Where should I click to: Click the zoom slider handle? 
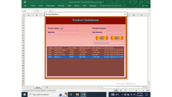point(136,91)
